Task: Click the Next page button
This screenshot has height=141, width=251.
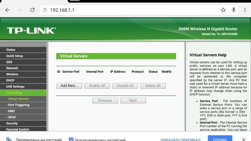Action: [x=133, y=101]
